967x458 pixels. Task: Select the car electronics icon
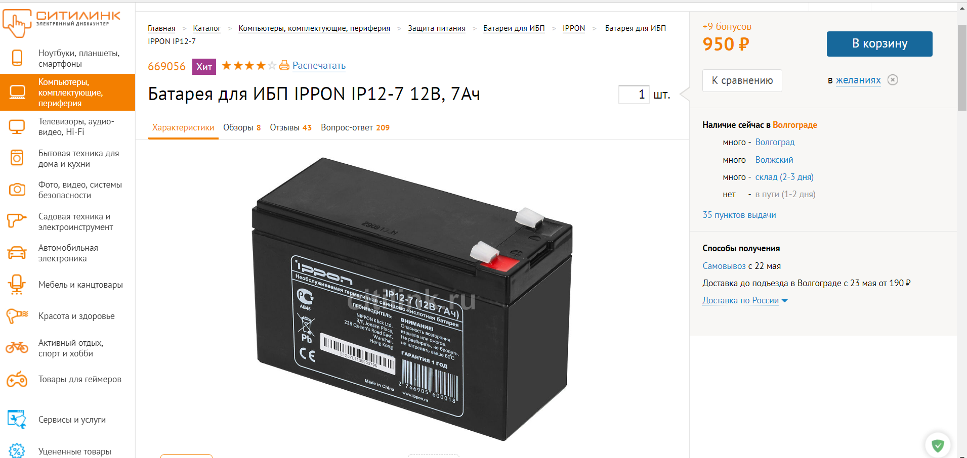pos(17,253)
